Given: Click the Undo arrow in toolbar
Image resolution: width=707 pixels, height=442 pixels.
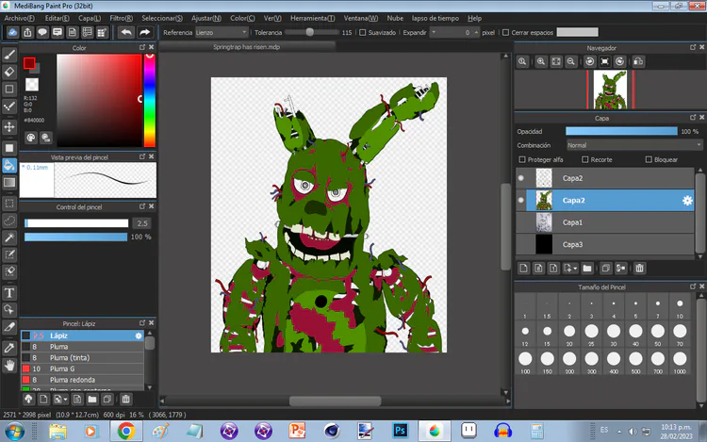Looking at the screenshot, I should click(x=126, y=32).
